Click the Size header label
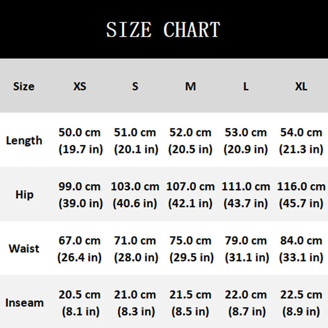328x328 pixels. click(24, 87)
